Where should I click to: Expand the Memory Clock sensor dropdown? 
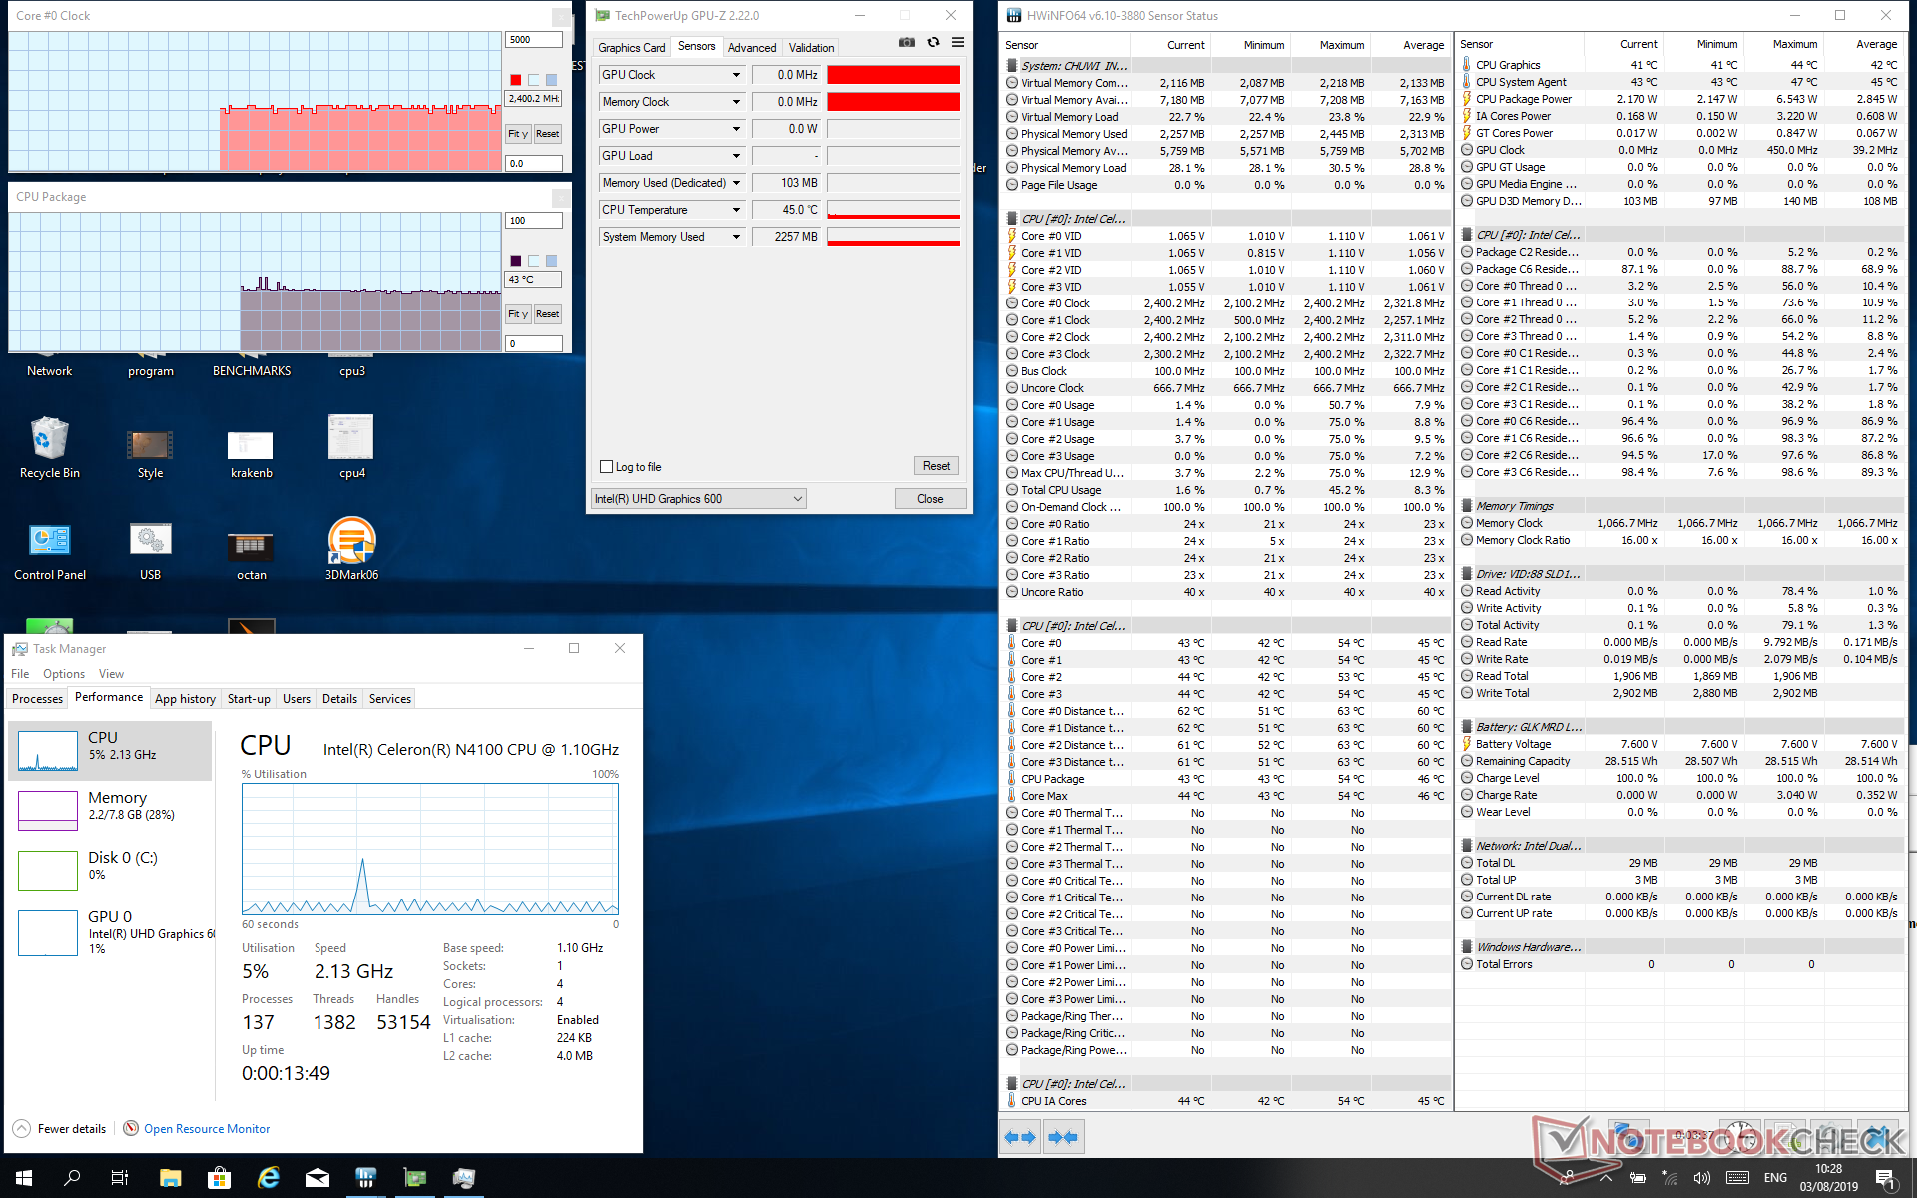(736, 102)
